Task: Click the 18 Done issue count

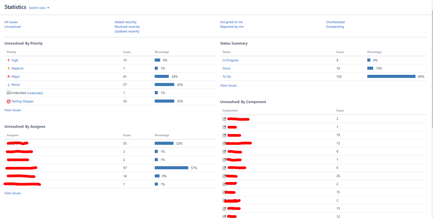Action: [338, 68]
